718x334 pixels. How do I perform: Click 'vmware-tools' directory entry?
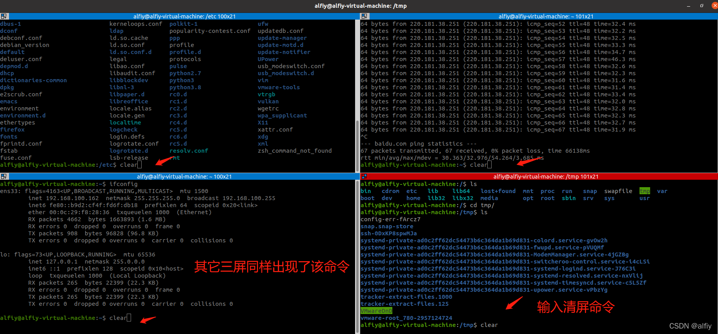(279, 87)
